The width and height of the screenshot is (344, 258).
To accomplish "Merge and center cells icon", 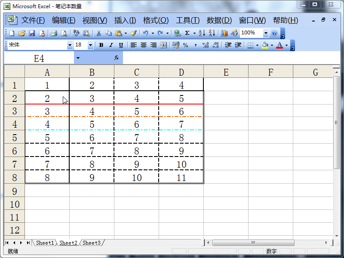I will pos(163,45).
